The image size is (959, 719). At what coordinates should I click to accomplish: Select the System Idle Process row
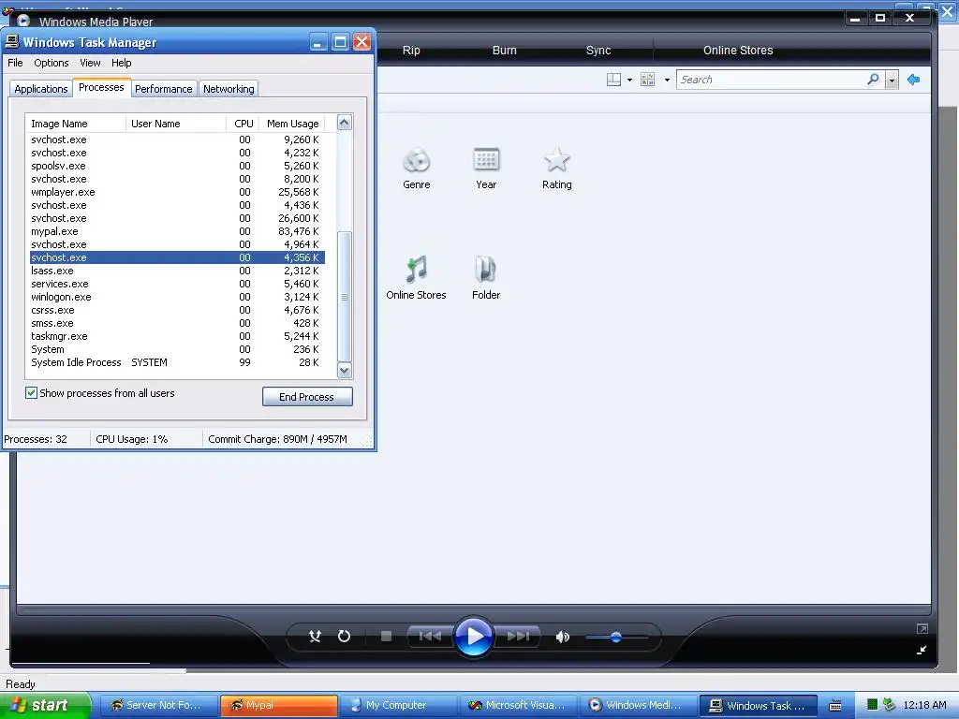(x=176, y=362)
